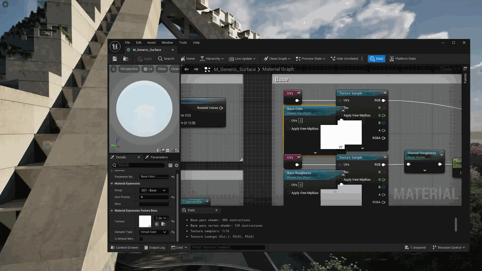Toggle Lit view mode button
The width and height of the screenshot is (482, 271).
coord(148,69)
